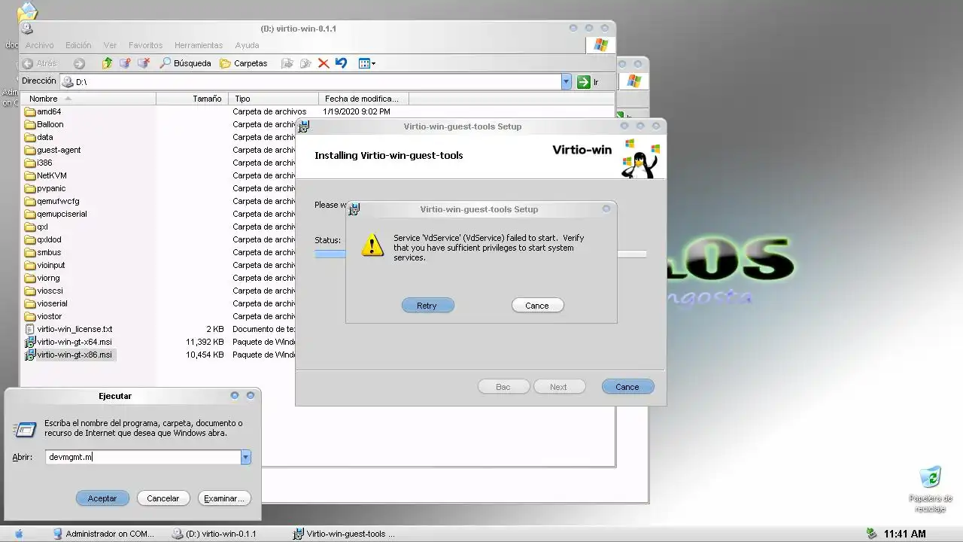The width and height of the screenshot is (963, 542).
Task: Open the Favoritos menu
Action: 145,45
